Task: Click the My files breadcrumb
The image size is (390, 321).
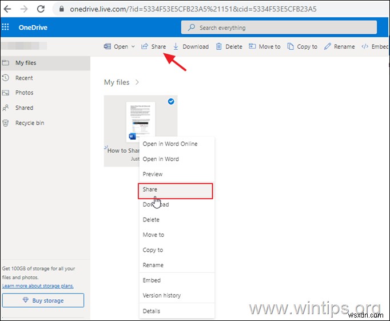Action: 117,82
